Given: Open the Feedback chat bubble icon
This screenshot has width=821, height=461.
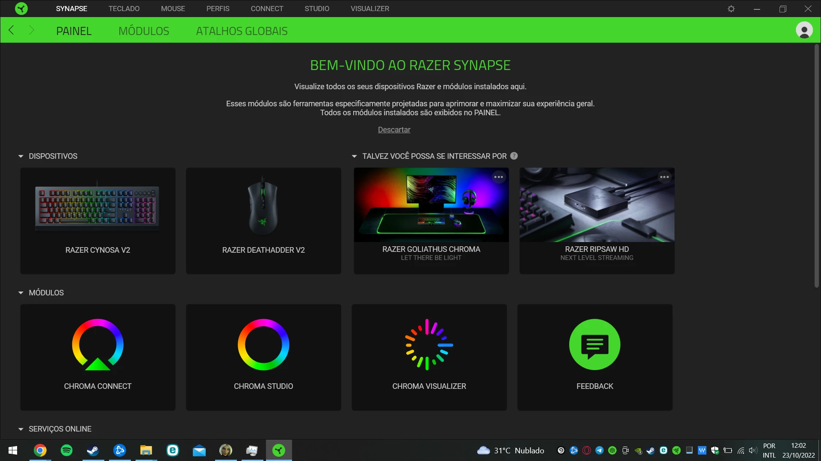Looking at the screenshot, I should (594, 344).
